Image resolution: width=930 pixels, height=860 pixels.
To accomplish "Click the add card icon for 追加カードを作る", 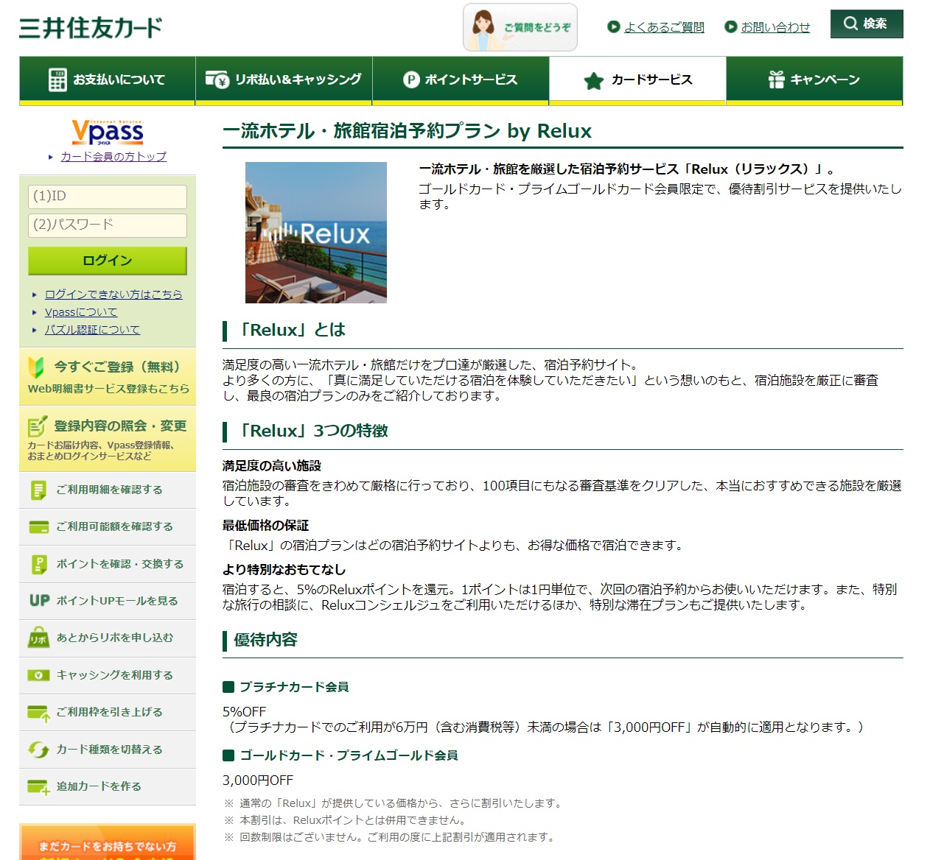I will click(x=38, y=787).
